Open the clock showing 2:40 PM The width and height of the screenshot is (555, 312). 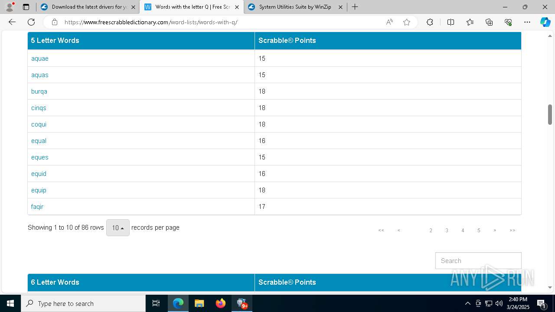(517, 303)
